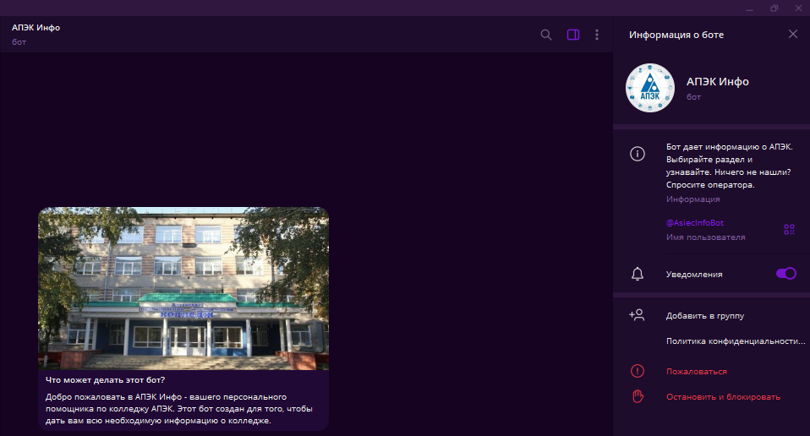This screenshot has height=436, width=810.
Task: Open Политика конфиденциальности
Action: click(736, 341)
